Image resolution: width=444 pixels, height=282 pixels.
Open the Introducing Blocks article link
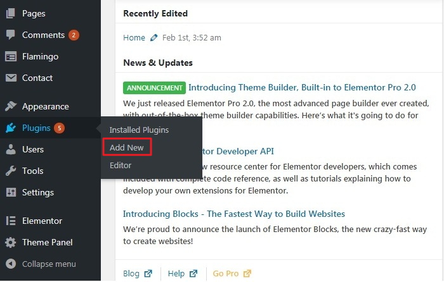point(234,214)
